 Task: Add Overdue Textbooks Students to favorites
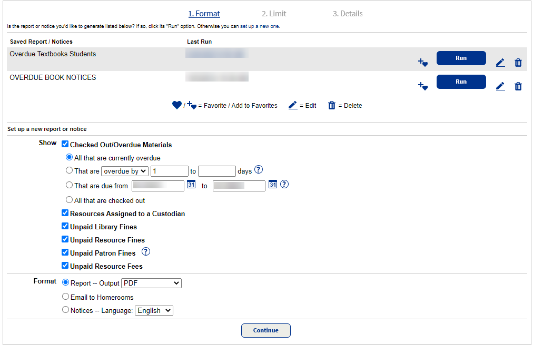click(422, 63)
